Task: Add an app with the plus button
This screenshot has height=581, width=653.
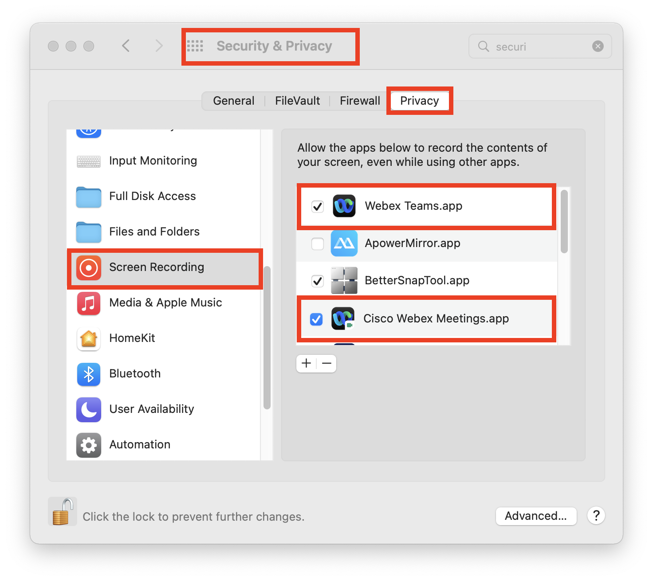Action: [306, 363]
